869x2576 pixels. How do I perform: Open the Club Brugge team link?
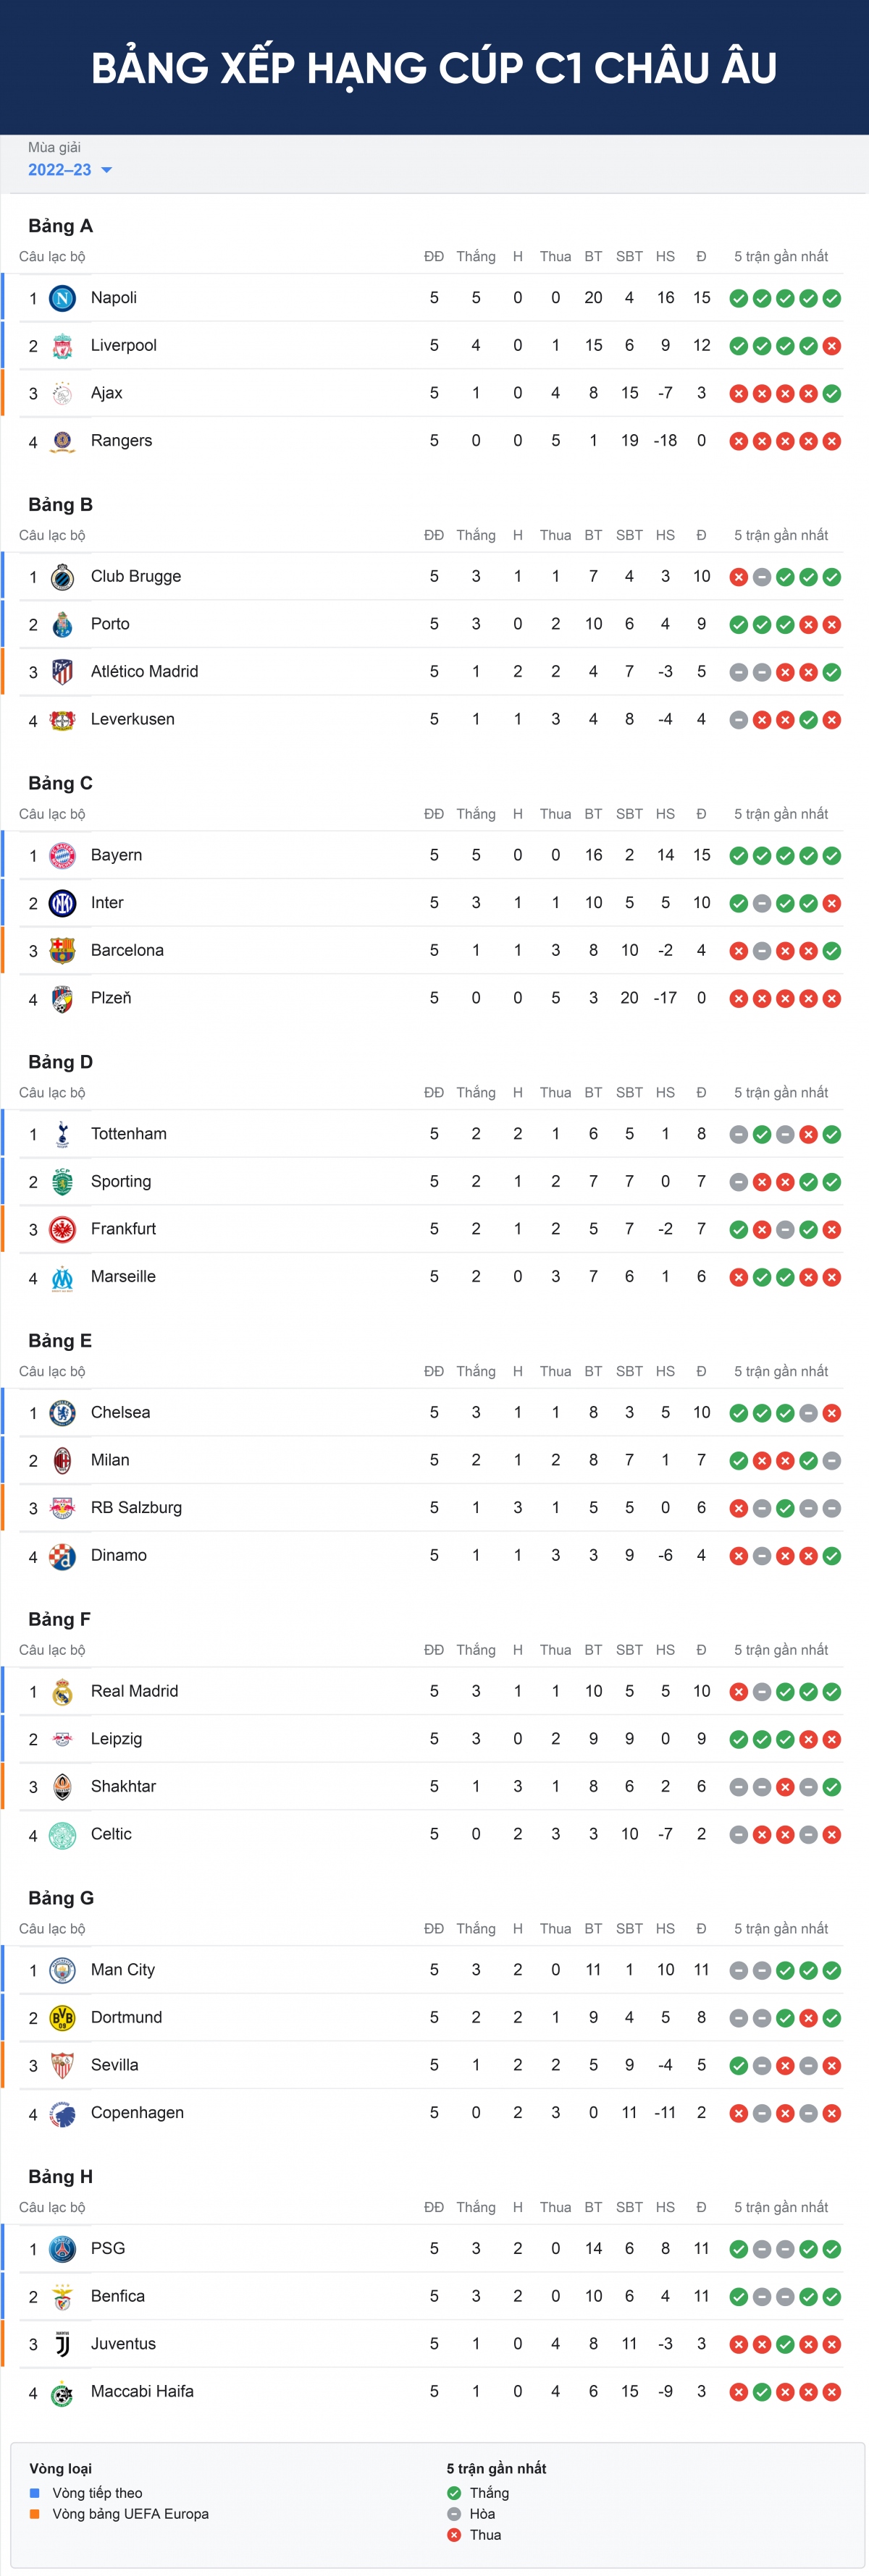136,576
